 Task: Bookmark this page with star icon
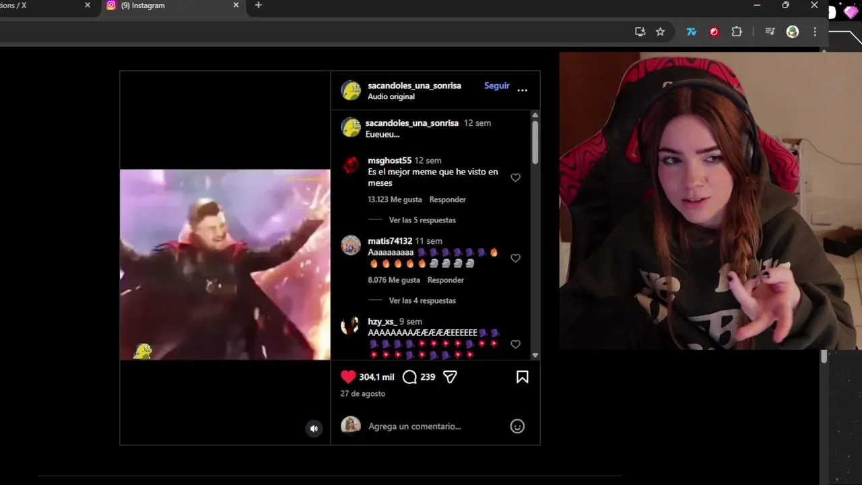[x=660, y=32]
